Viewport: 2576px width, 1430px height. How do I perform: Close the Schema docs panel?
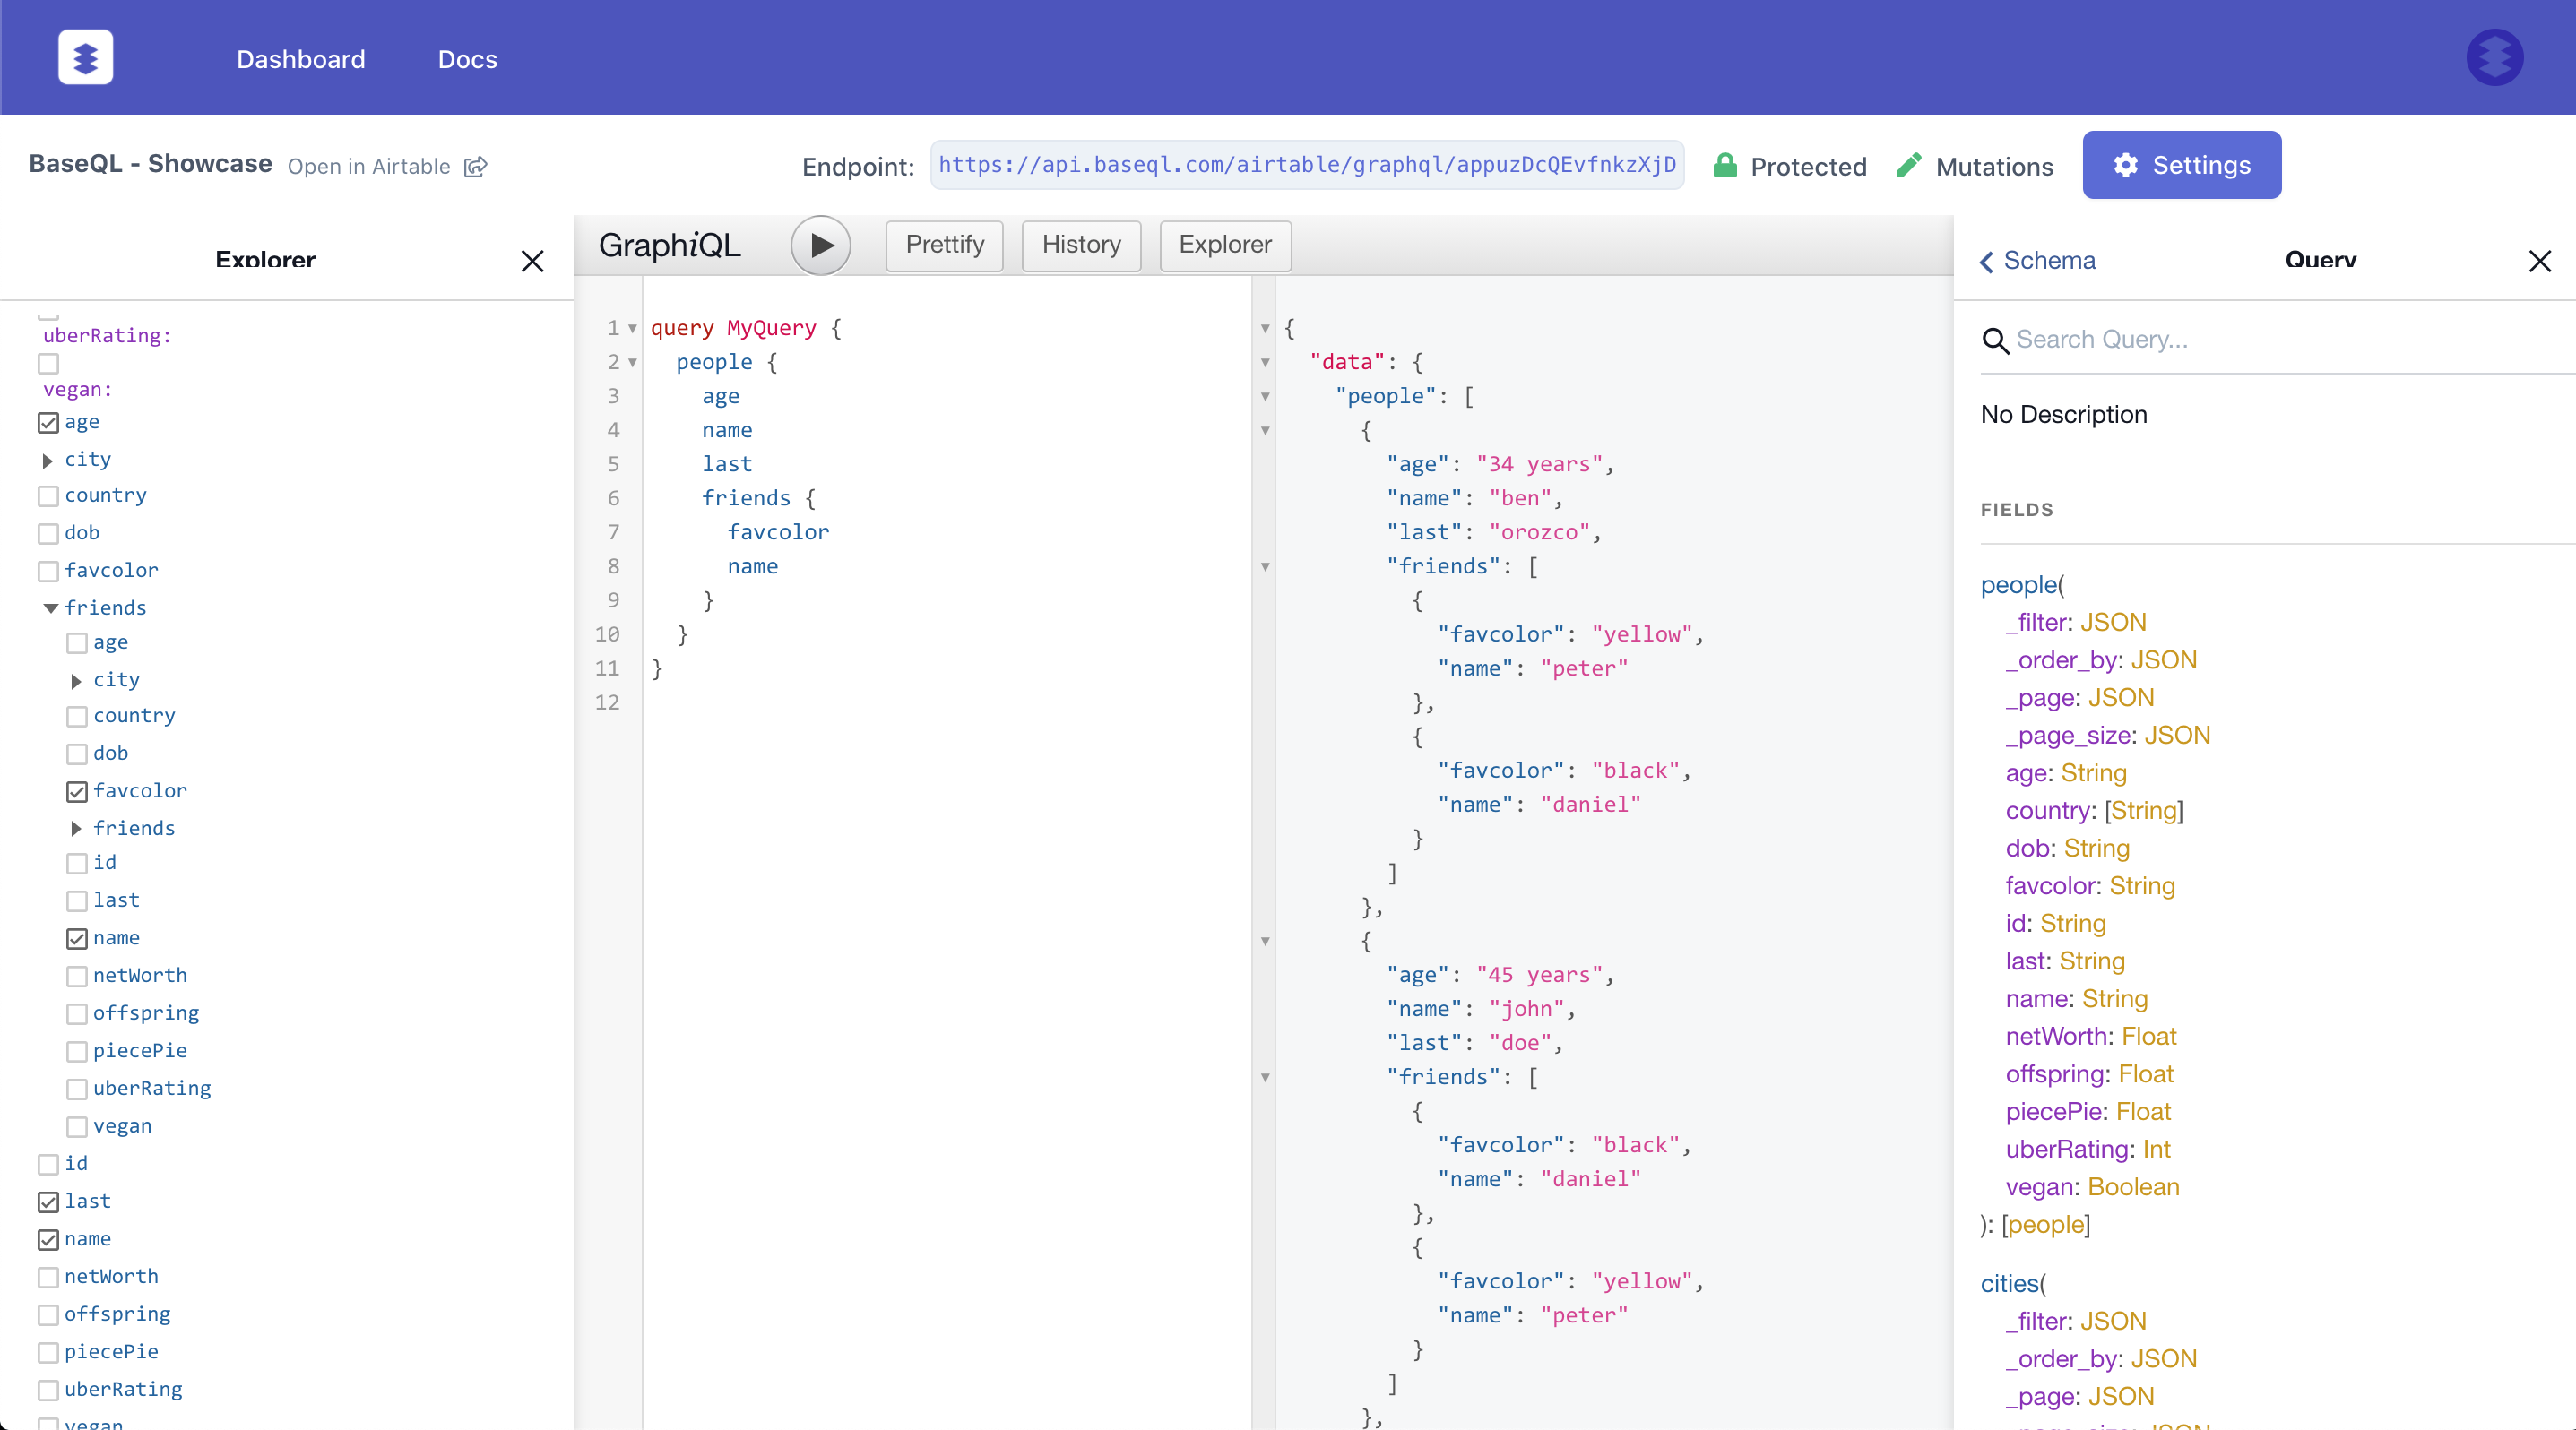(2539, 261)
